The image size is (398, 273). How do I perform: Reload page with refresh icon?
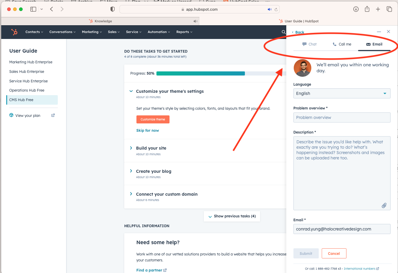point(276,10)
